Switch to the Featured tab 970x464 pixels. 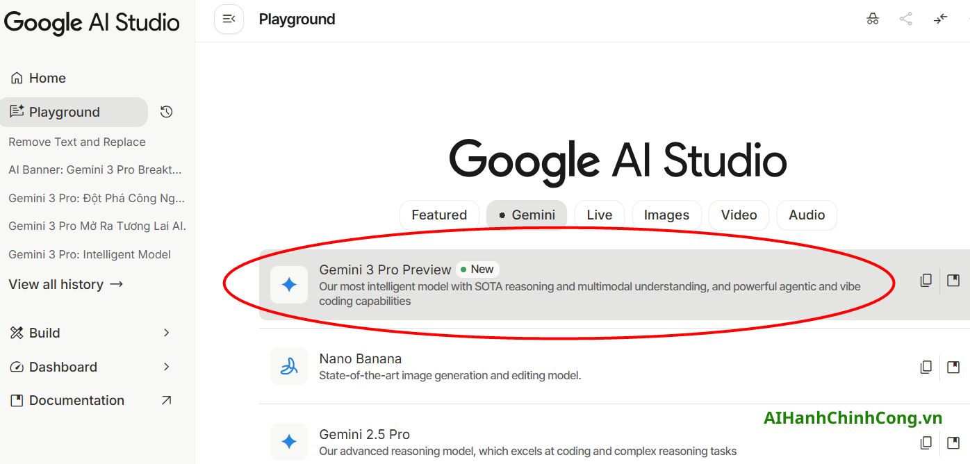pyautogui.click(x=439, y=215)
